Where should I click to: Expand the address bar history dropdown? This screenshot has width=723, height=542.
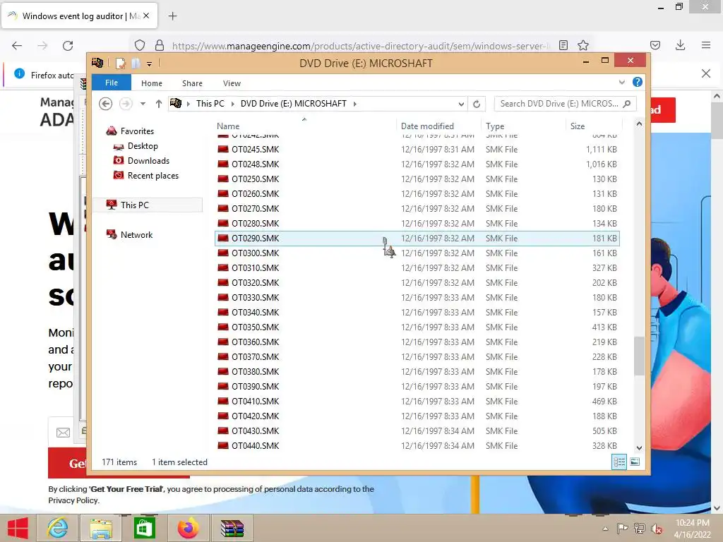pyautogui.click(x=461, y=104)
